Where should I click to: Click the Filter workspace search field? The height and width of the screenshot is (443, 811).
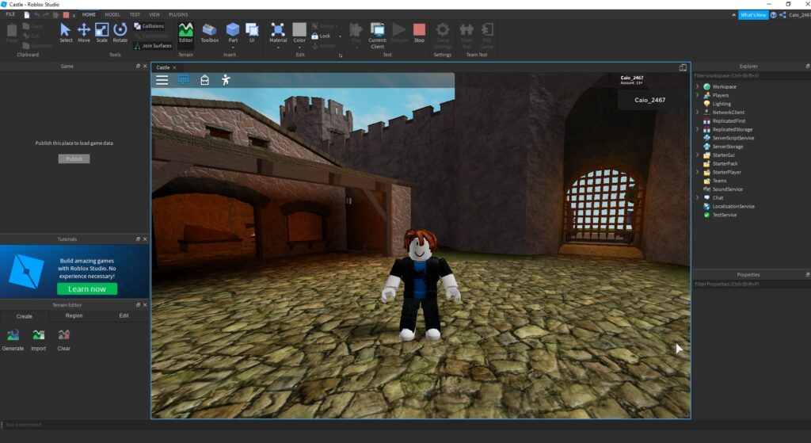pos(752,75)
